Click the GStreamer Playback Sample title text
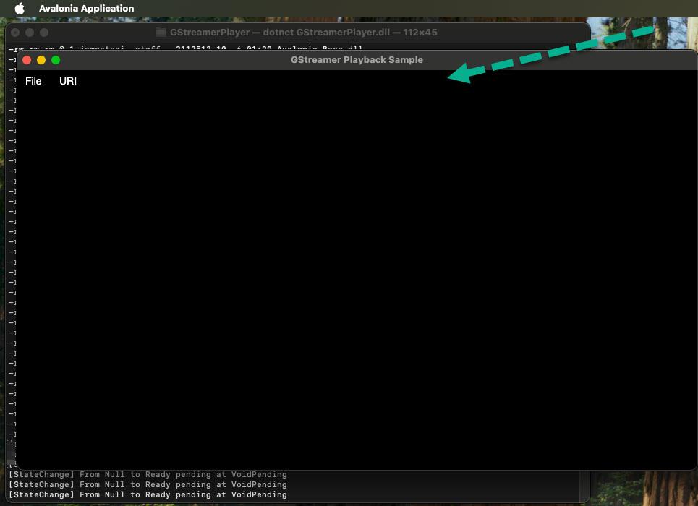The height and width of the screenshot is (506, 698). [x=357, y=60]
